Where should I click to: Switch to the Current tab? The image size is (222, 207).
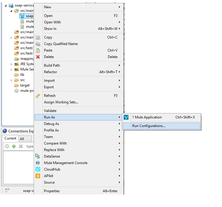coord(10,138)
